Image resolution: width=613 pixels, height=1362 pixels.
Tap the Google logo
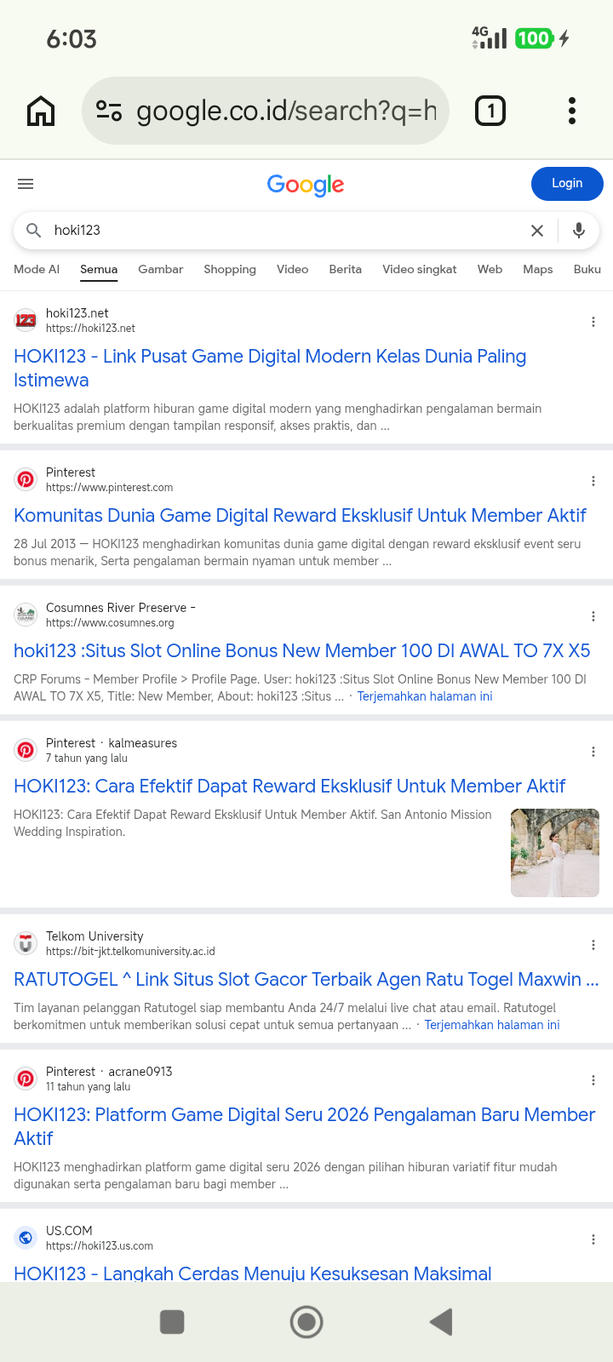306,185
